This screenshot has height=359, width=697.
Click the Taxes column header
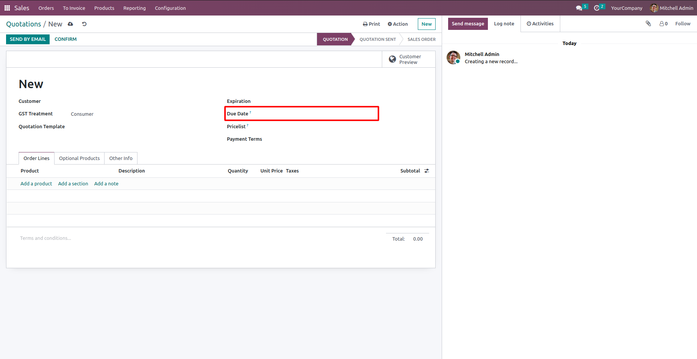(292, 171)
